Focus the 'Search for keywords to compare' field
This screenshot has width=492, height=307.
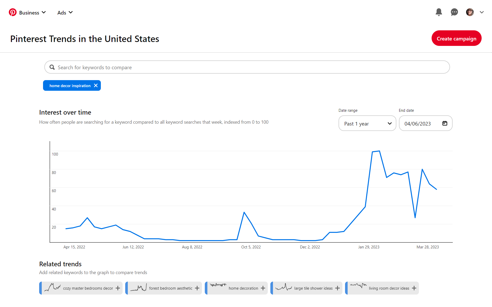(247, 67)
